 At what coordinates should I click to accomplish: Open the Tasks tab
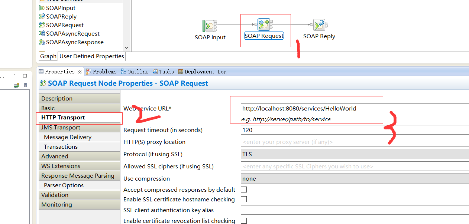coord(163,72)
